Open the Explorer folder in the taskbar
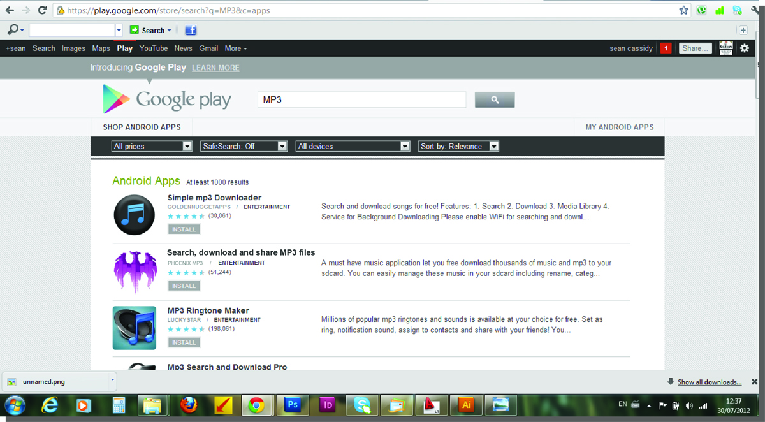Screen dimensions: 765x422 pos(152,405)
